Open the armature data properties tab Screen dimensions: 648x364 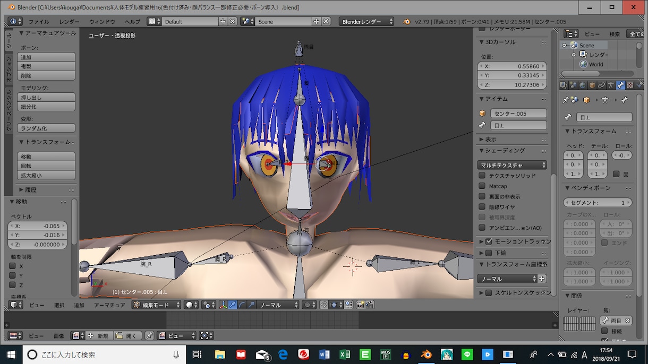(x=611, y=85)
